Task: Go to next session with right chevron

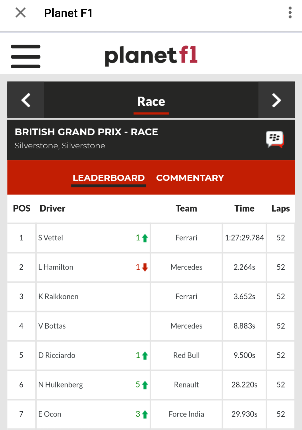Action: (x=277, y=100)
